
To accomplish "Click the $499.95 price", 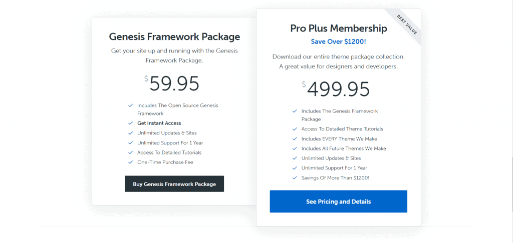I will click(336, 89).
